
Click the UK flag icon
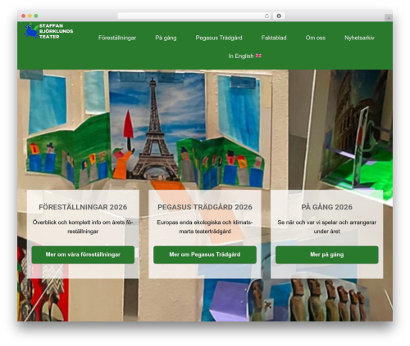(258, 56)
